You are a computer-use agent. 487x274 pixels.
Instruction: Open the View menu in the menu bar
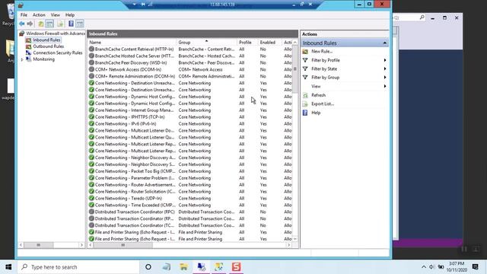click(56, 15)
